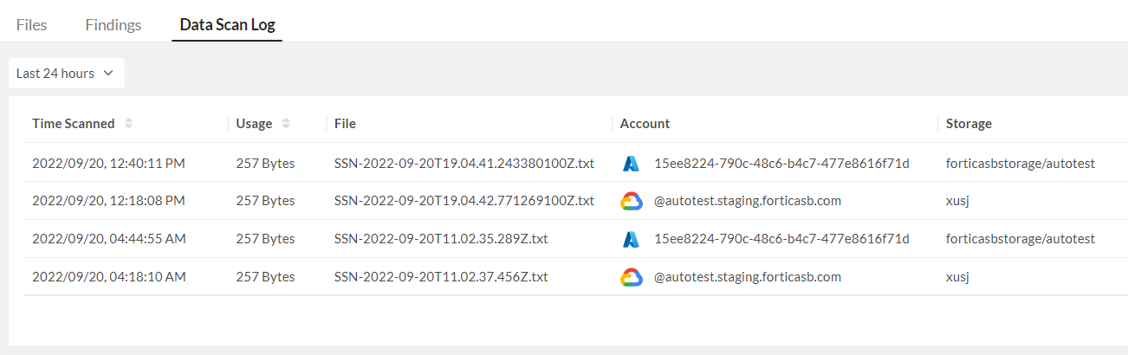
Task: Select the Data Scan Log tab
Action: [227, 25]
